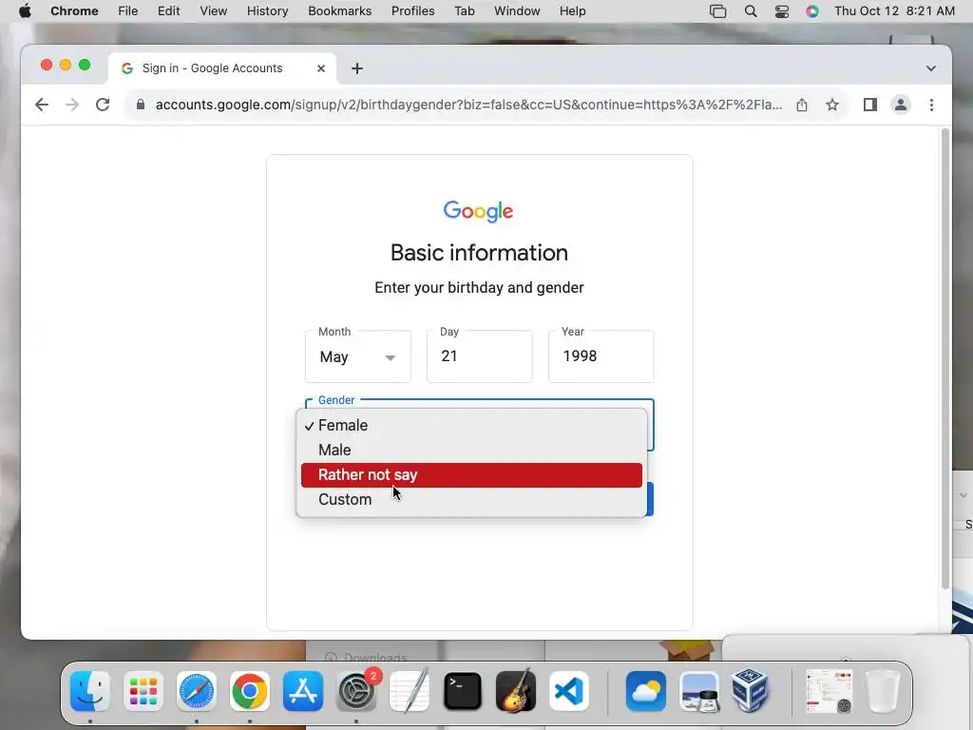The width and height of the screenshot is (973, 730).
Task: Open Chrome's three-dot menu
Action: (931, 105)
